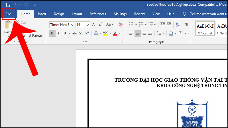Apply the Normal style from the gallery

205,29
